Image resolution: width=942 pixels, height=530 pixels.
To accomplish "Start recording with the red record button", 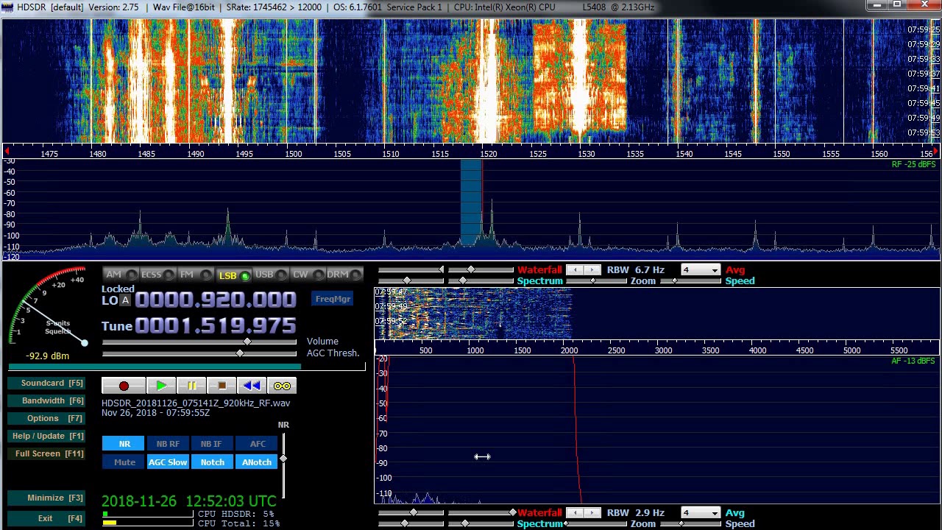I will pos(124,386).
